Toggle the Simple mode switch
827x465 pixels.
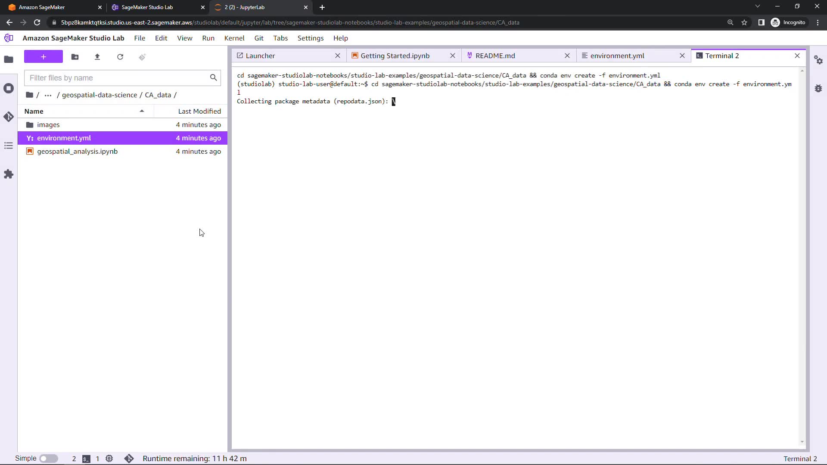pos(49,459)
